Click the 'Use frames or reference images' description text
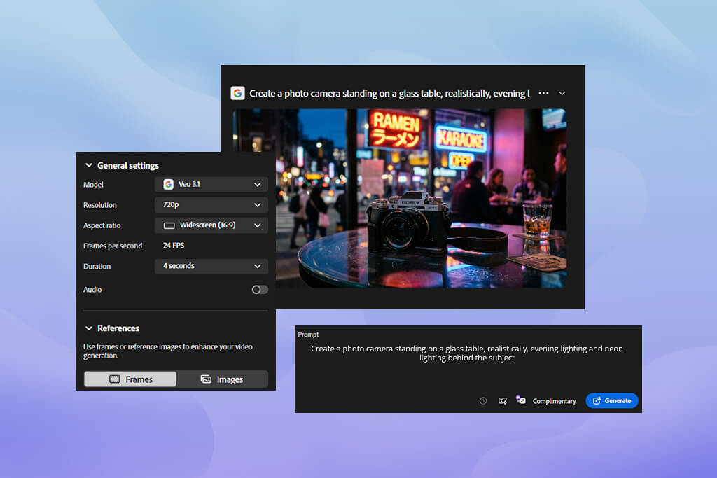717x478 pixels. 168,351
